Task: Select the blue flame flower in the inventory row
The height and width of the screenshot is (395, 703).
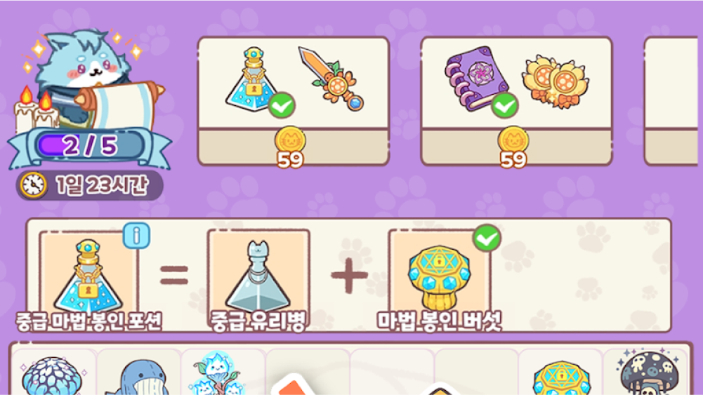Action: pos(219,373)
